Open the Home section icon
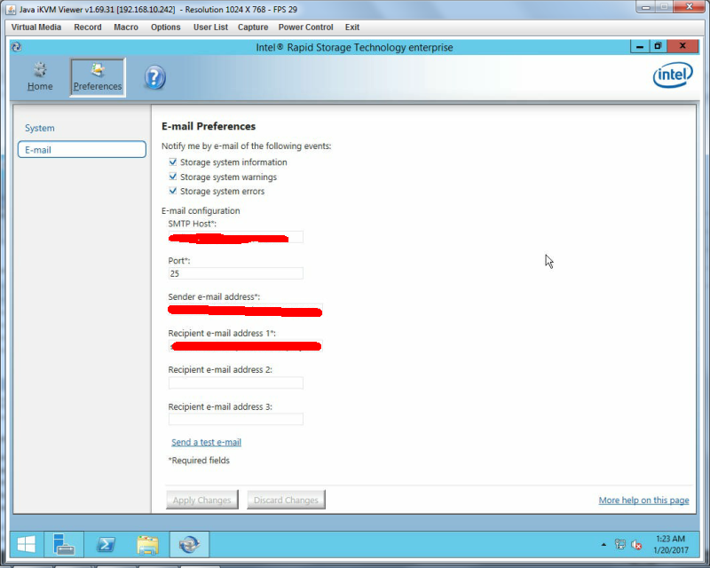The height and width of the screenshot is (568, 710). pyautogui.click(x=40, y=76)
